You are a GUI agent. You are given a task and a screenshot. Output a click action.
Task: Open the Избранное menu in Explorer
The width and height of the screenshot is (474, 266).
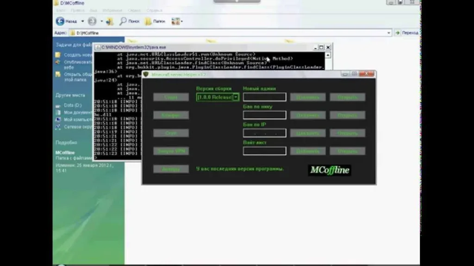tap(112, 11)
